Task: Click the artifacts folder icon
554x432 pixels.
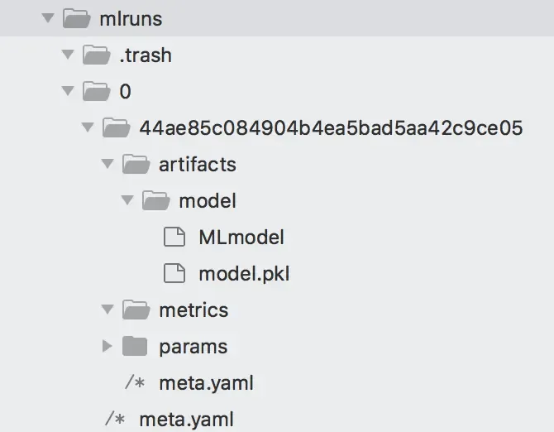Action: point(136,164)
